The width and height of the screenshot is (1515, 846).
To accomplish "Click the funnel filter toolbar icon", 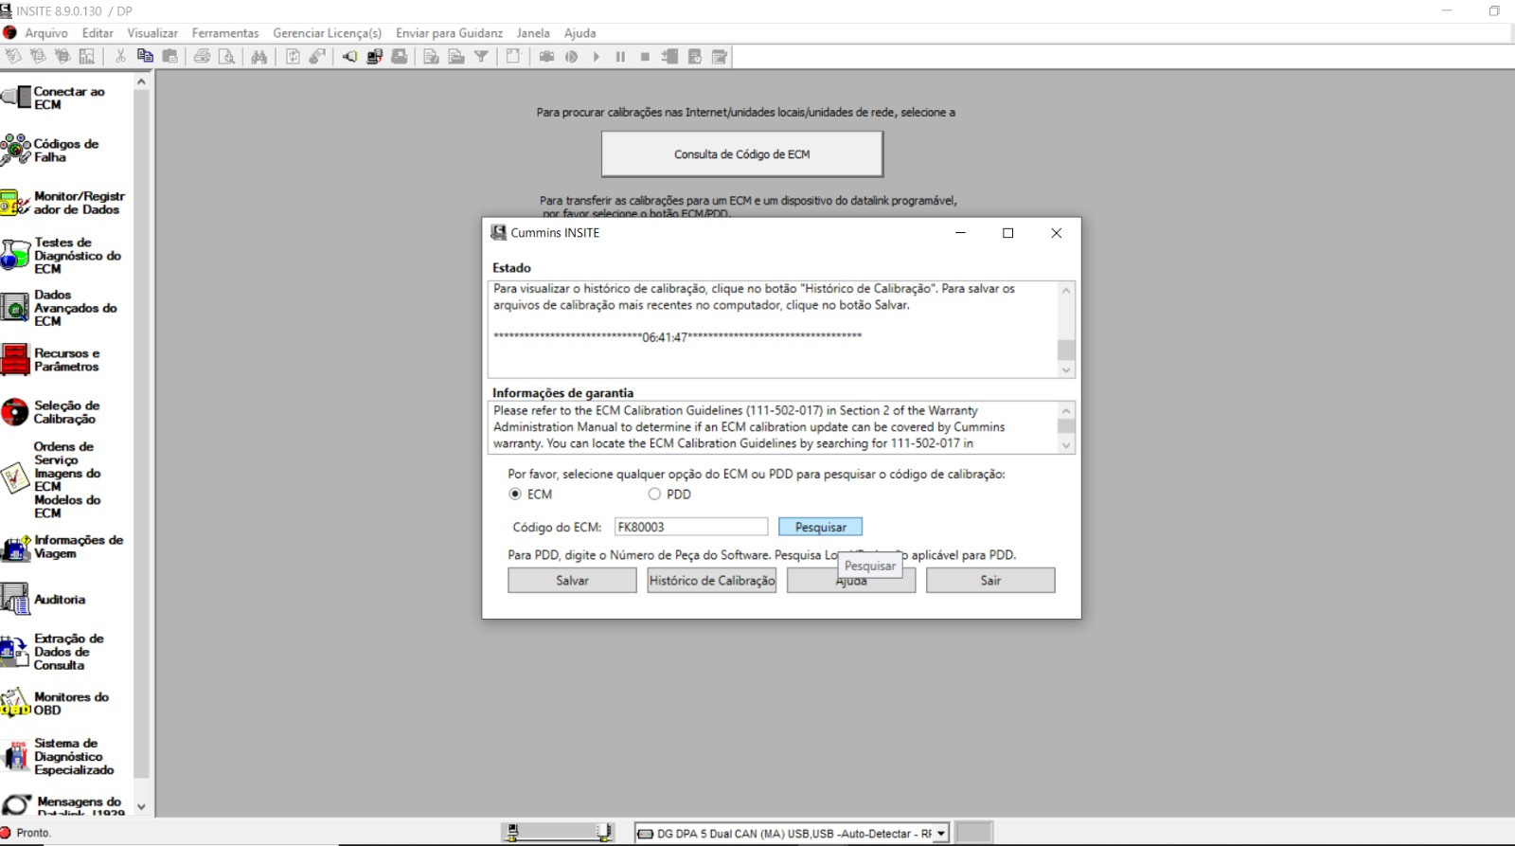I will (x=481, y=57).
